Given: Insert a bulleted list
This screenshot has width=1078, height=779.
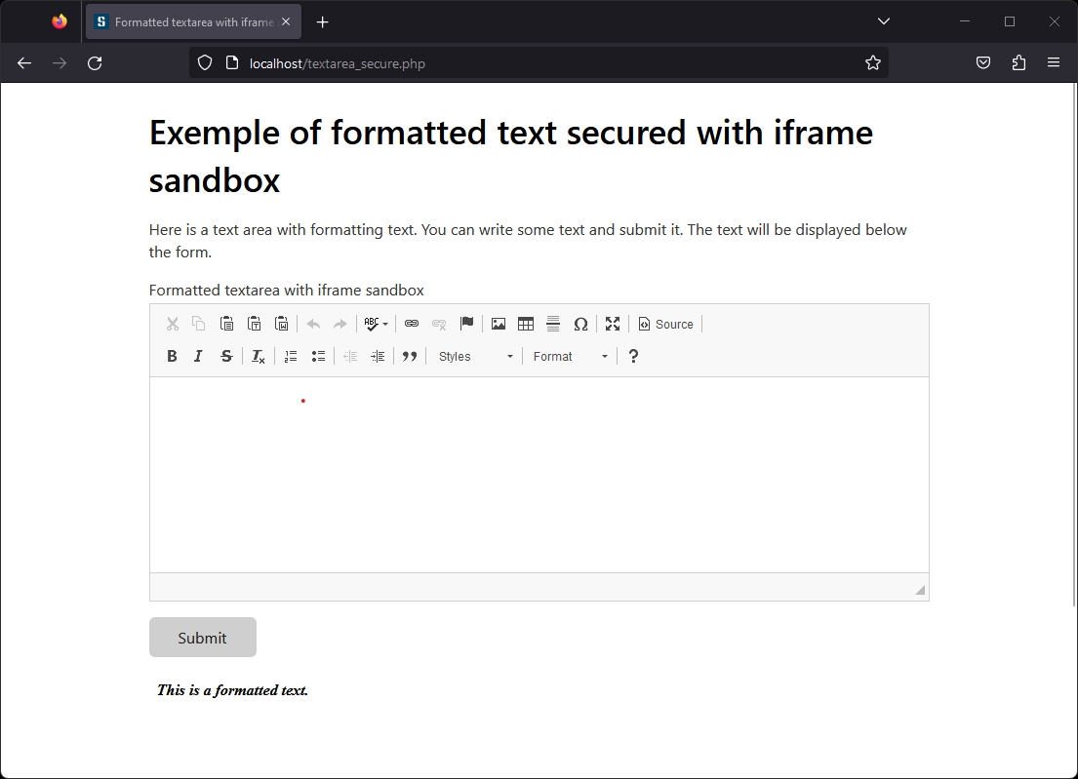Looking at the screenshot, I should tap(318, 357).
